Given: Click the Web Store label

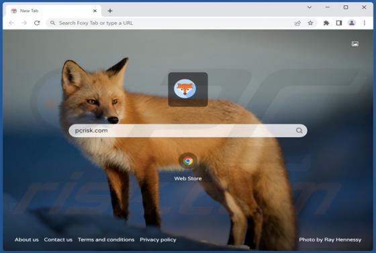Looking at the screenshot, I should coord(188,178).
